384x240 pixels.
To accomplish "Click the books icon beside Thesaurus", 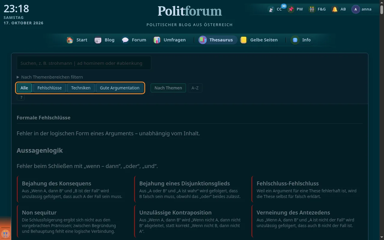I will (x=203, y=40).
